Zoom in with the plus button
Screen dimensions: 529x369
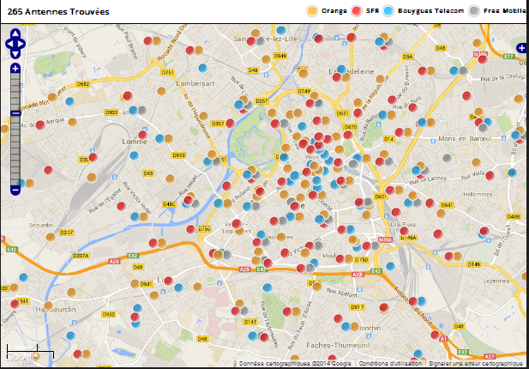pos(15,68)
